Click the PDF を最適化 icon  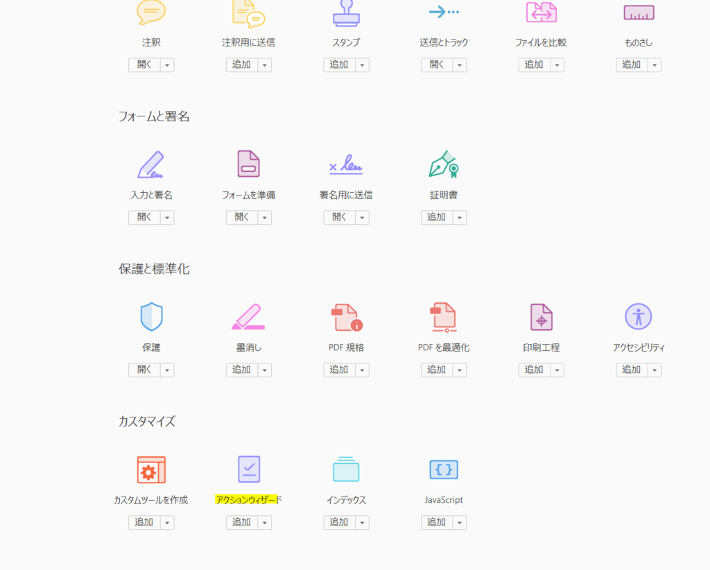444,318
